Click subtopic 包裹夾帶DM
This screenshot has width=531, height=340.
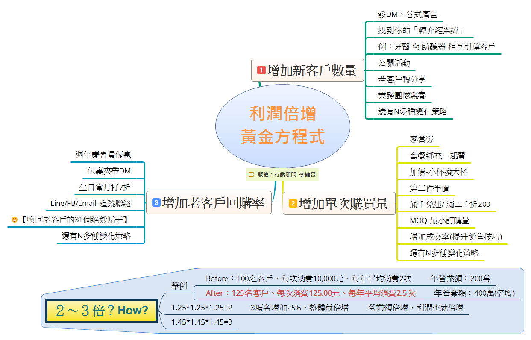109,171
